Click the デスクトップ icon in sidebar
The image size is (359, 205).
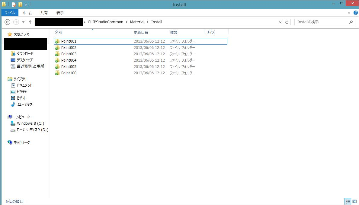[x=13, y=60]
